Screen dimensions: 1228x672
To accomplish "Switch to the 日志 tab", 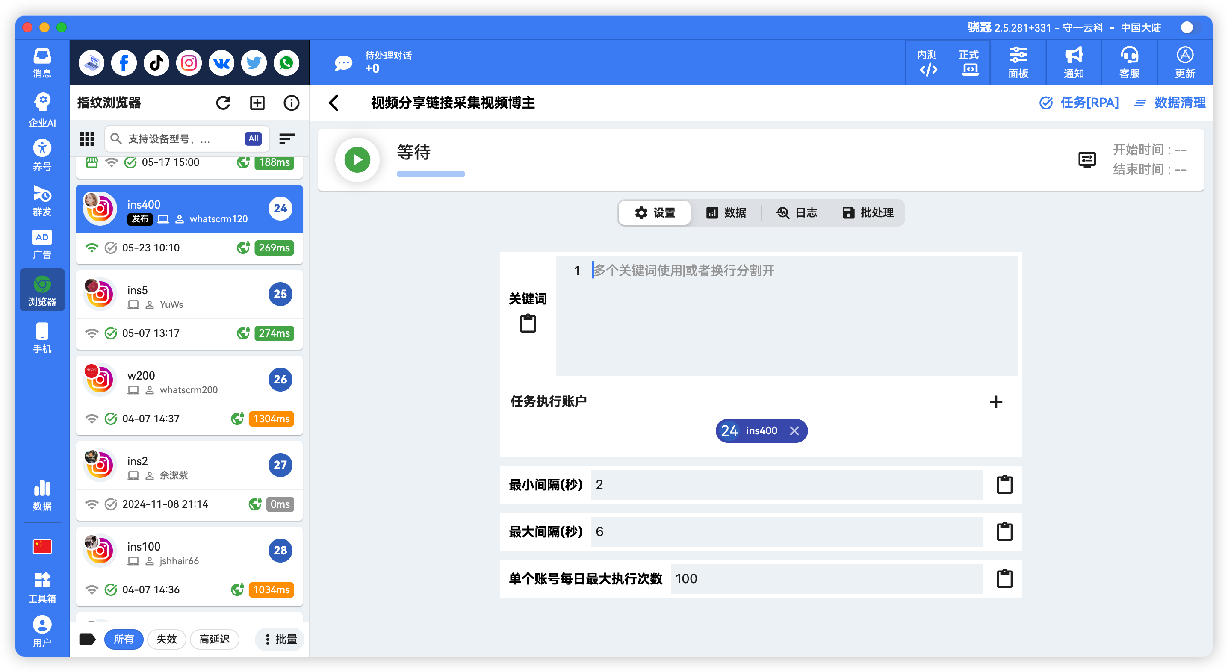I will coord(797,212).
